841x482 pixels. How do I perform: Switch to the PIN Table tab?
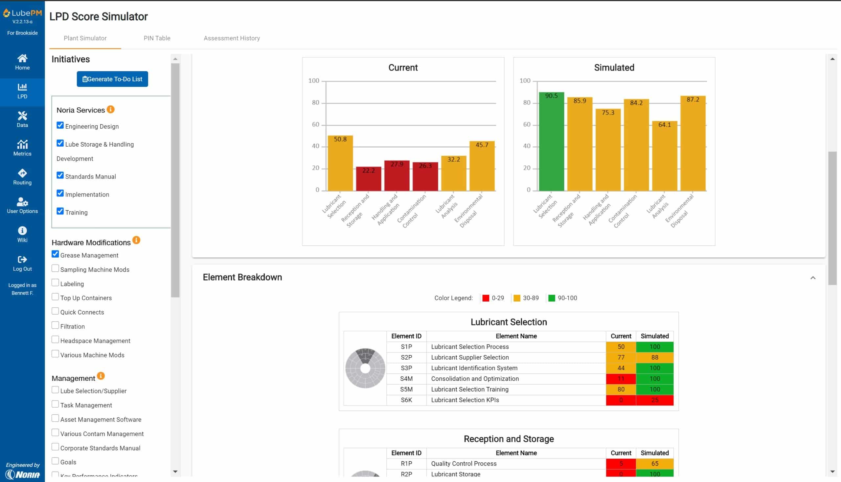(157, 38)
